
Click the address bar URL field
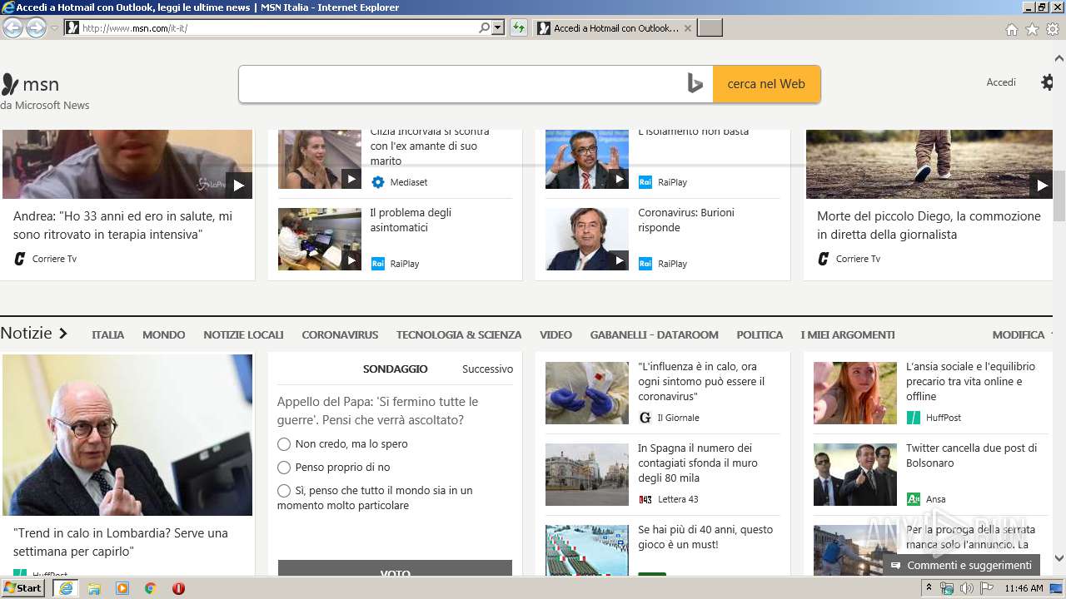tap(279, 27)
